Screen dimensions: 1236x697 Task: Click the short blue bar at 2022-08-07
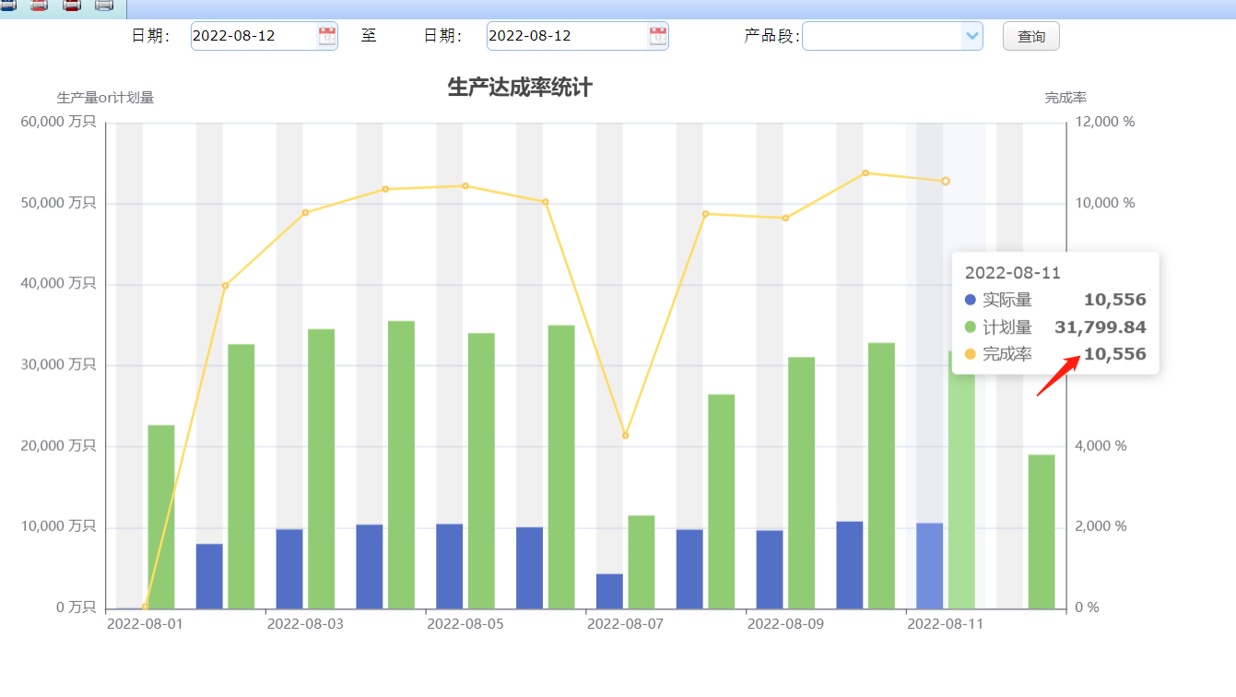(x=609, y=591)
